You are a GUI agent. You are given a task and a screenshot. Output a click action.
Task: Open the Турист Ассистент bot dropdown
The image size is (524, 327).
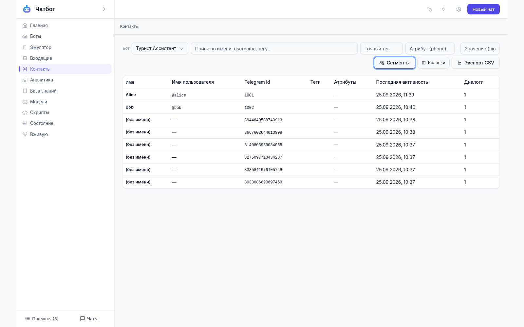pyautogui.click(x=160, y=48)
